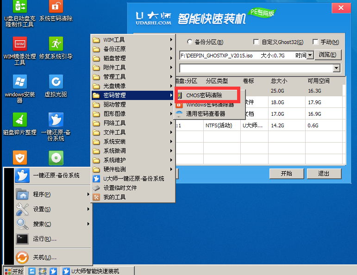Click the 搜索(C) magnifier icon in start menu
Screen dimensions: 357x275
22,224
